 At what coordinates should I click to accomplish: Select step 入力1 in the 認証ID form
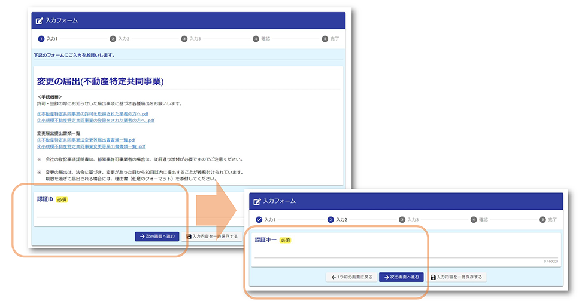tap(48, 39)
